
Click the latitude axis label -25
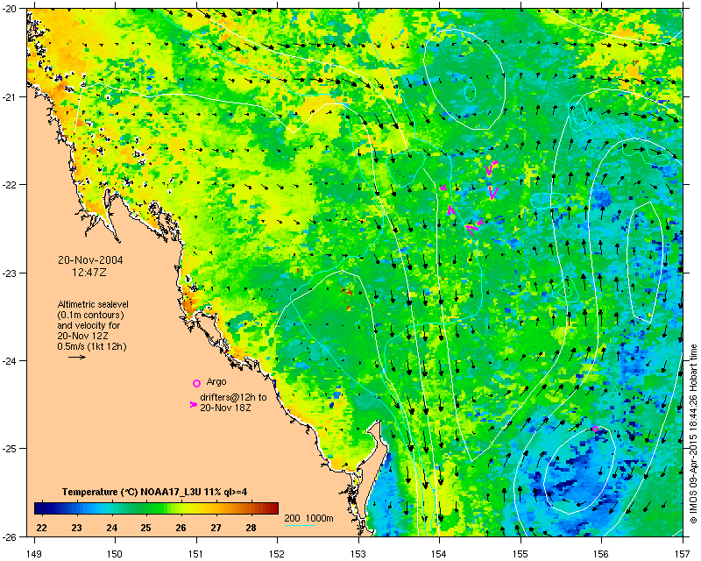(x=11, y=449)
